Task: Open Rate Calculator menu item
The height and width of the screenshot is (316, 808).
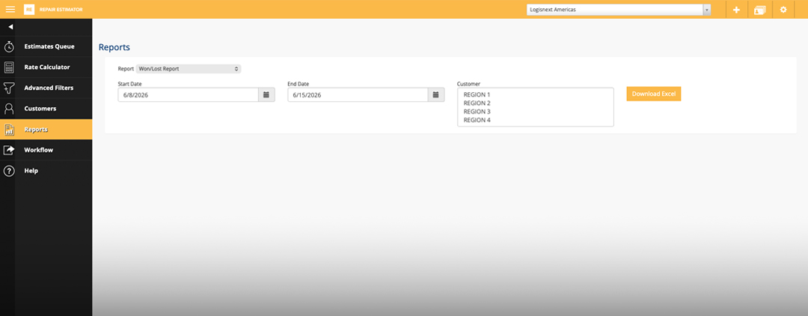Action: [x=47, y=67]
